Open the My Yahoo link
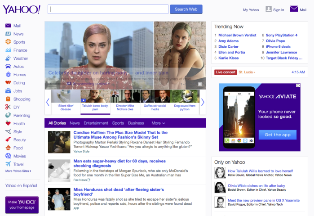This screenshot has height=216, width=314. (x=251, y=10)
